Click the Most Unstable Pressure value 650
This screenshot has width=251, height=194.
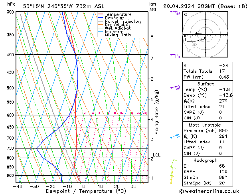[x=223, y=131]
